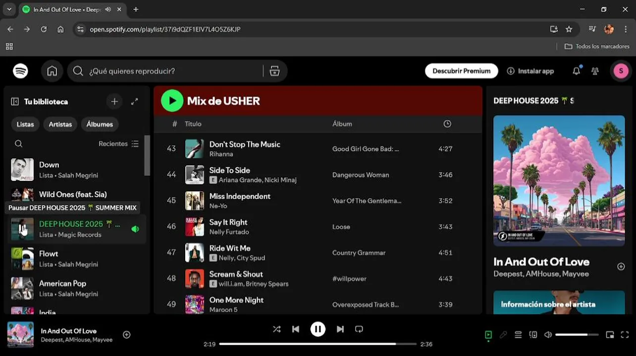Open the play queue
This screenshot has height=356, width=636.
[518, 335]
